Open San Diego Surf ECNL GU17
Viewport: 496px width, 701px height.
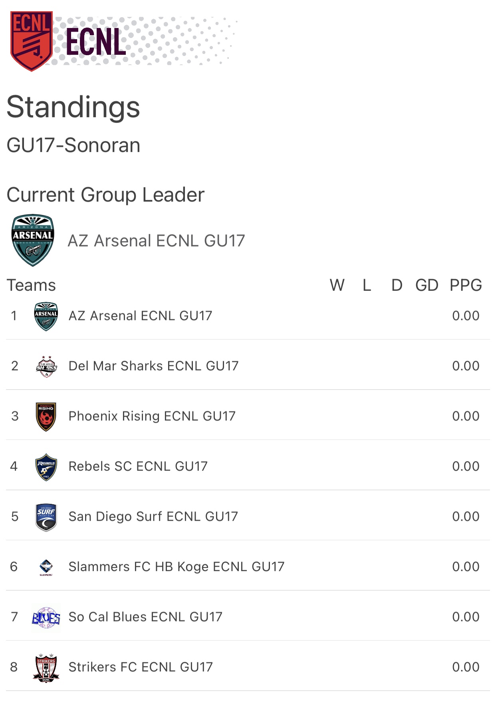pos(153,517)
